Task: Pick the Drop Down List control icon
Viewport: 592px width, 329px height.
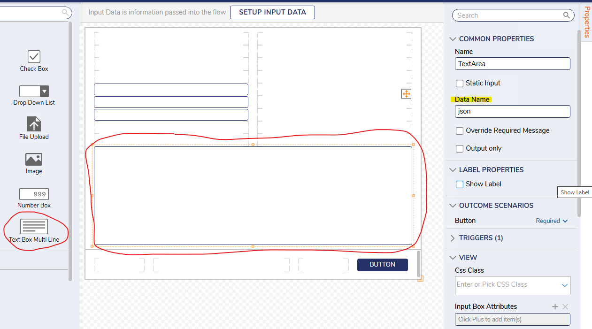Action: click(34, 91)
